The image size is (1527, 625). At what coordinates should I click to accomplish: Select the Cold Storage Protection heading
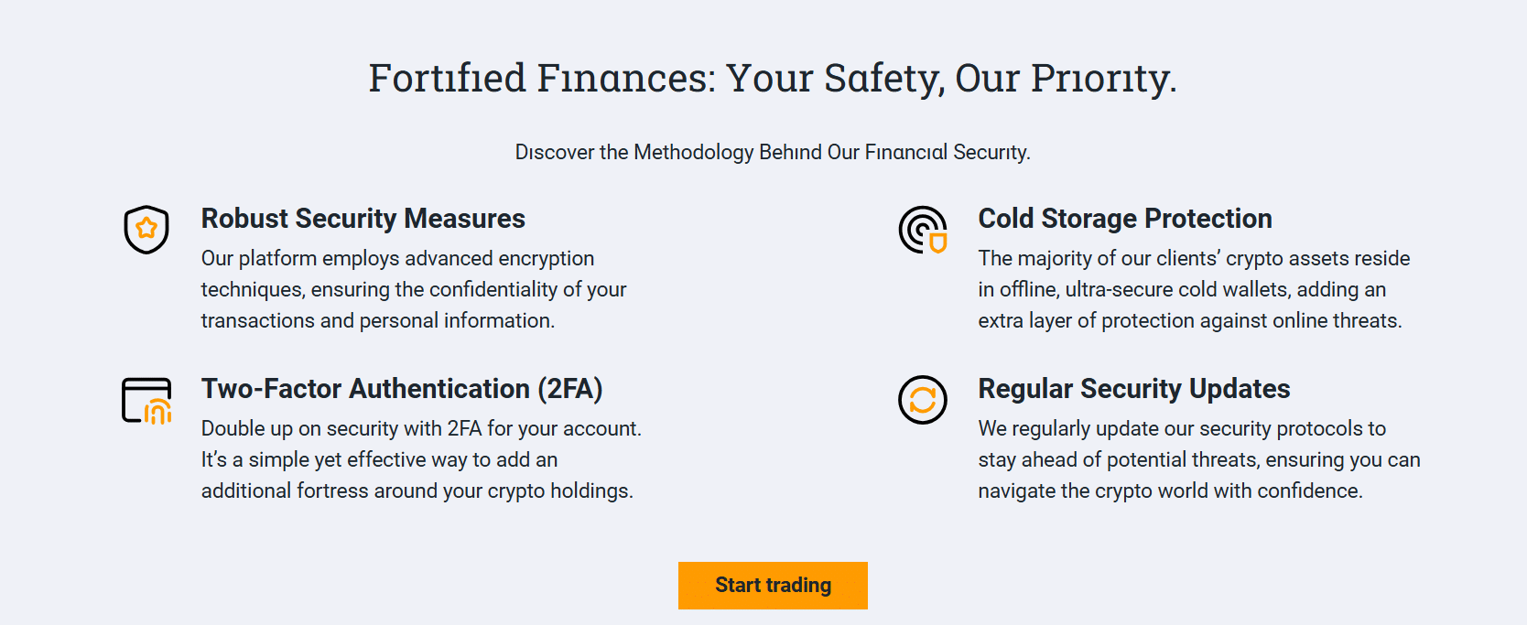coord(1125,219)
